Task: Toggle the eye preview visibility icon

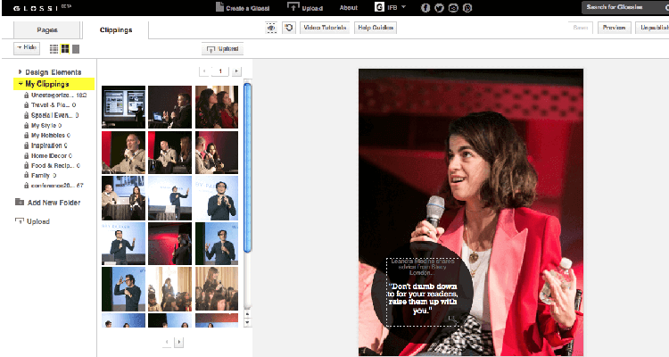Action: pyautogui.click(x=271, y=28)
